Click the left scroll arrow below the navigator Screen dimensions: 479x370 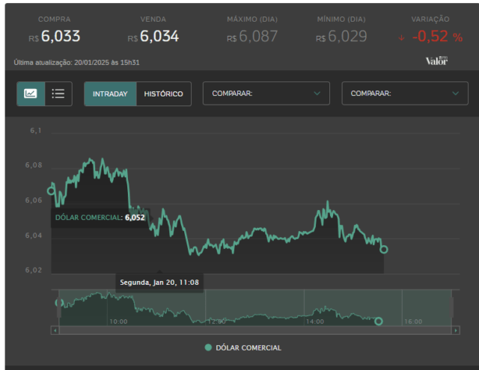coord(55,330)
